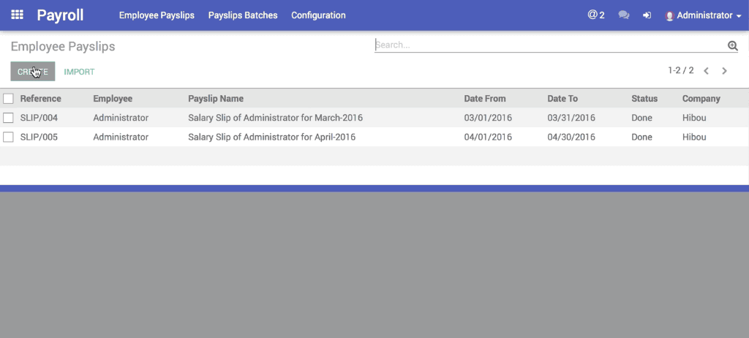Viewport: 749px width, 338px height.
Task: Sort by Status column header
Action: 644,99
